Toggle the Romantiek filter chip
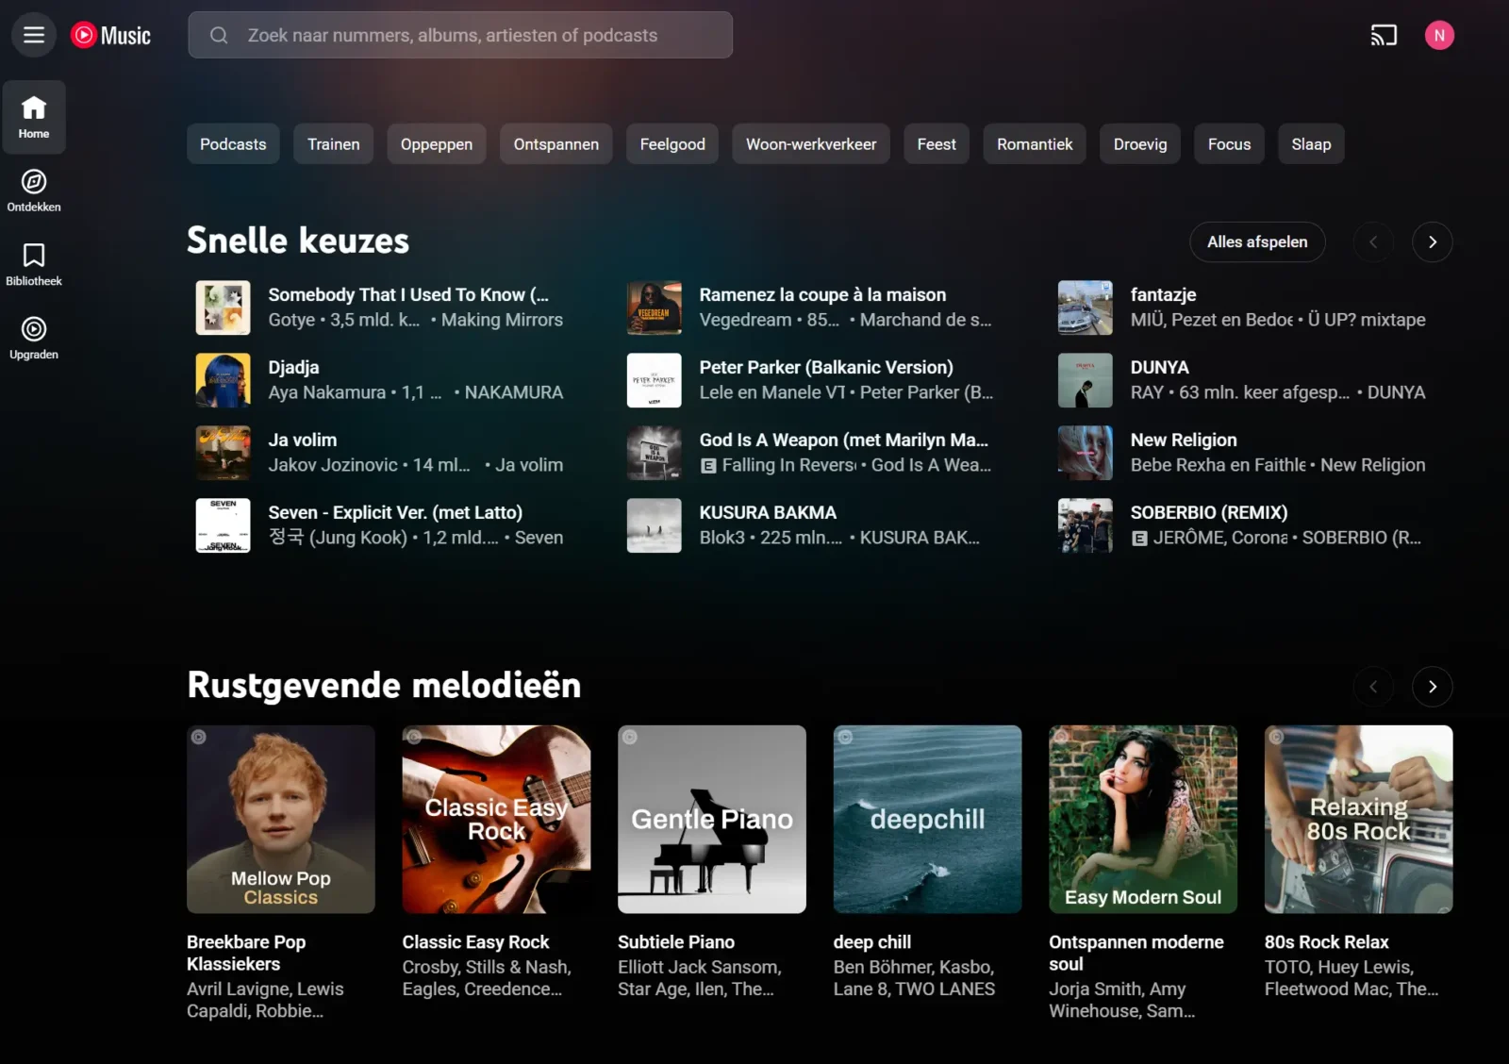This screenshot has height=1064, width=1509. [1034, 143]
